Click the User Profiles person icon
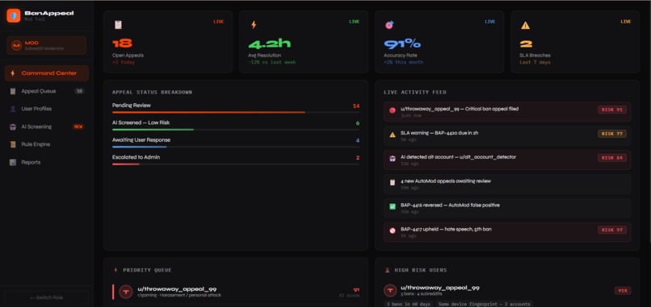This screenshot has width=651, height=307. point(13,109)
